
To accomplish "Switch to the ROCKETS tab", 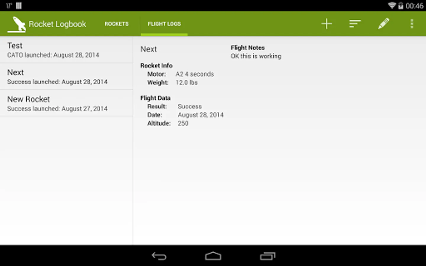I will point(116,24).
